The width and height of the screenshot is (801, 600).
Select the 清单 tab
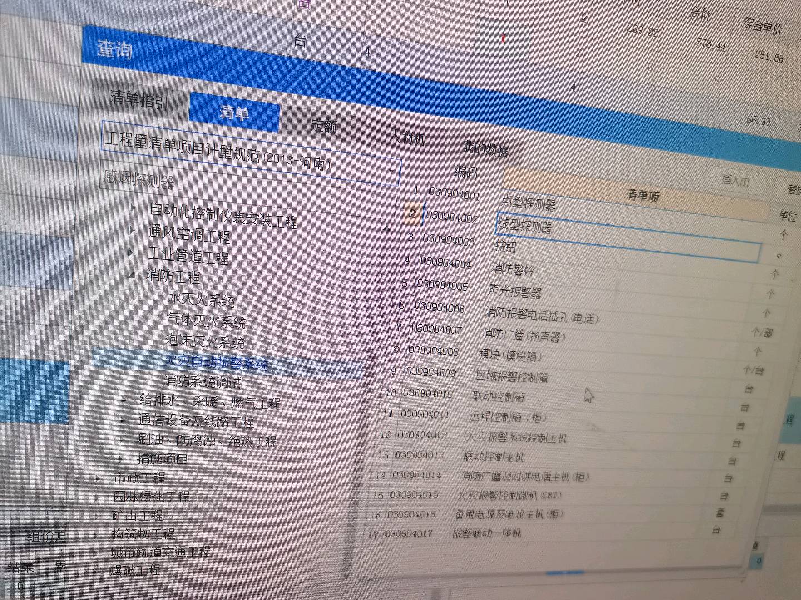(234, 113)
